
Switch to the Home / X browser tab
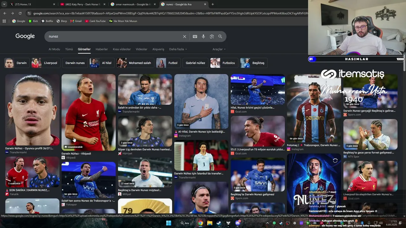32,4
